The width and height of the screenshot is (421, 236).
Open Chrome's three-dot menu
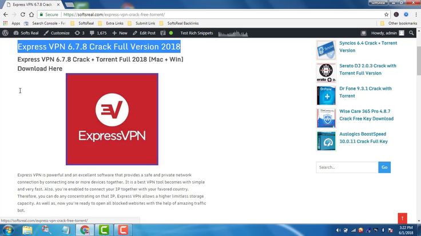[x=416, y=14]
